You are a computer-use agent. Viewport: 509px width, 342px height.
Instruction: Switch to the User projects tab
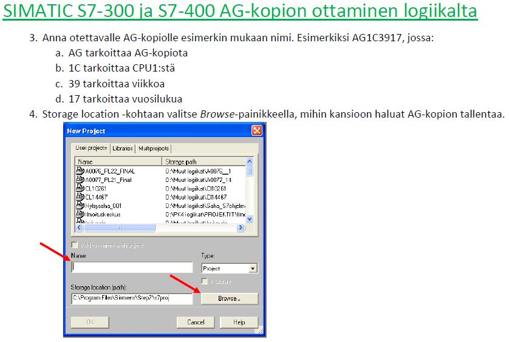(91, 148)
